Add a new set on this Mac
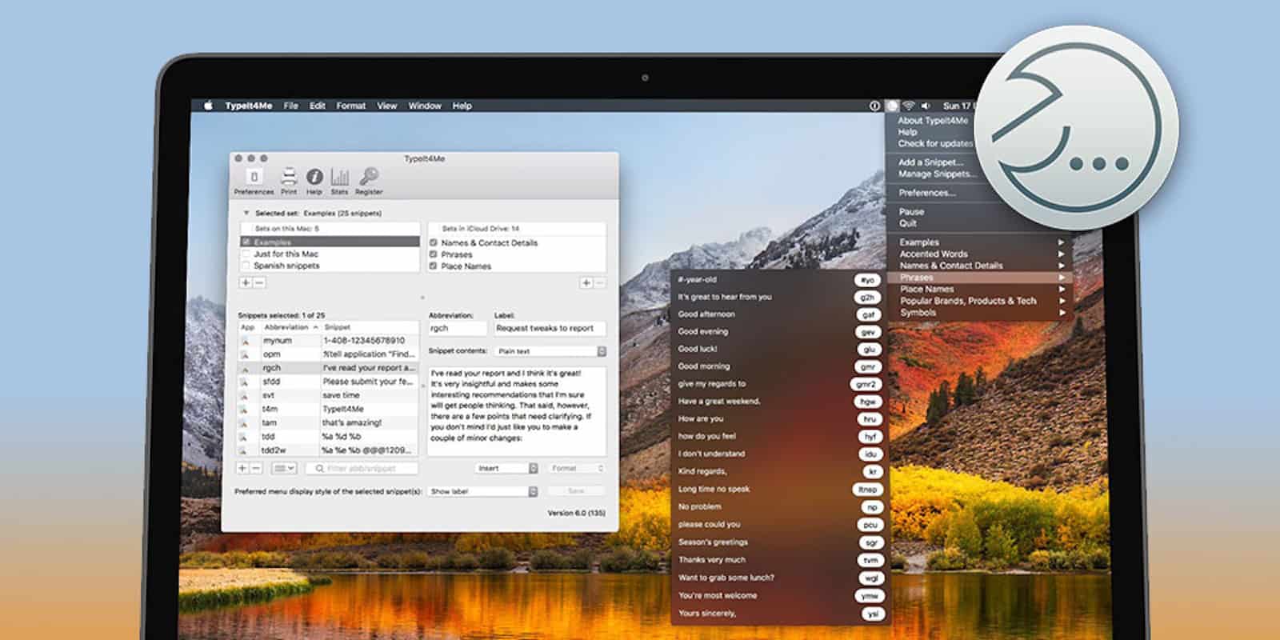Viewport: 1280px width, 640px height. pyautogui.click(x=246, y=282)
